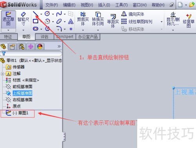The image size is (196, 148).
Task: Open the 插入(I) menu
Action: point(104,5)
